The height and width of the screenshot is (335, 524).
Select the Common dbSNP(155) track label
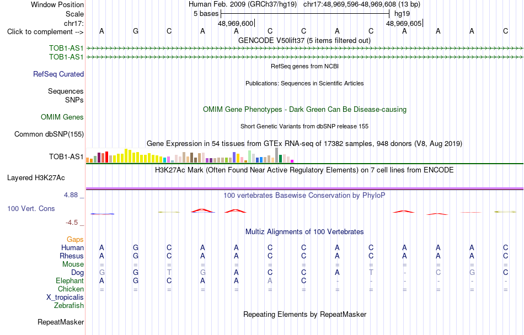tap(49, 134)
